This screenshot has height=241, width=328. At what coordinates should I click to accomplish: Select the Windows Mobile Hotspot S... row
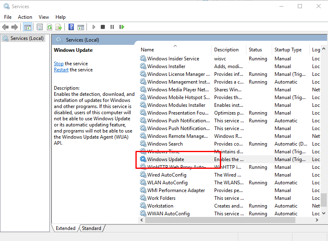[x=230, y=97]
